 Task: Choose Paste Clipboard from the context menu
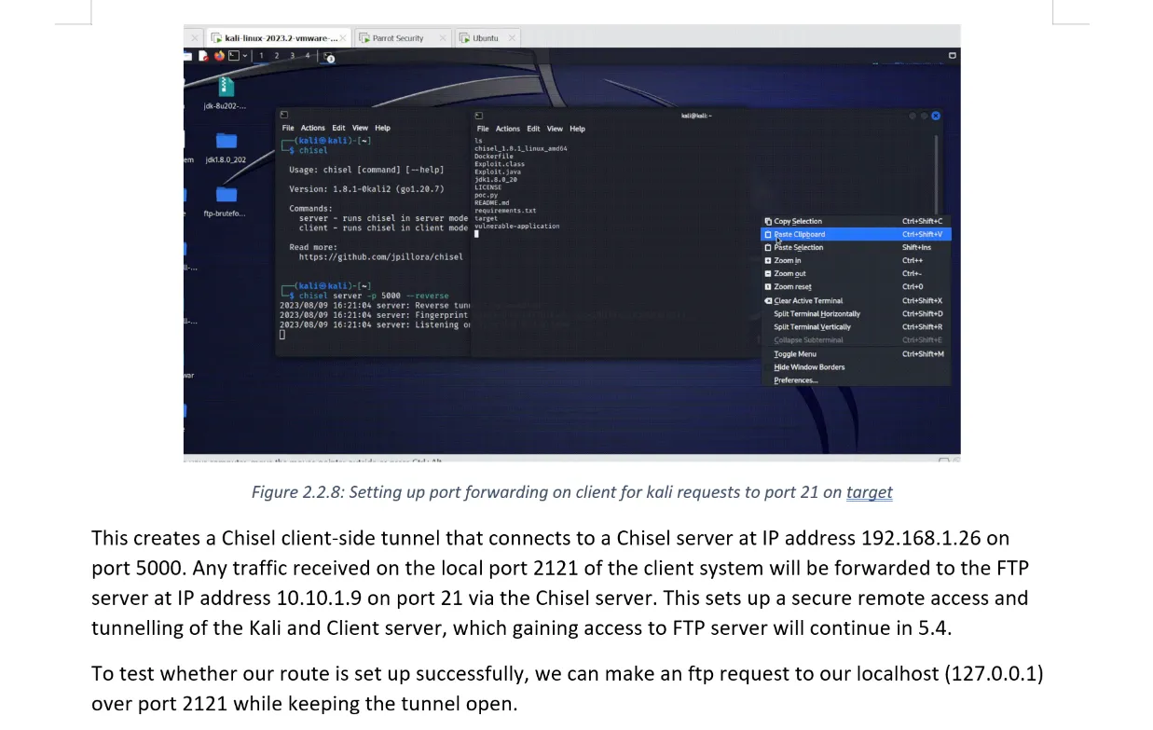pyautogui.click(x=855, y=234)
